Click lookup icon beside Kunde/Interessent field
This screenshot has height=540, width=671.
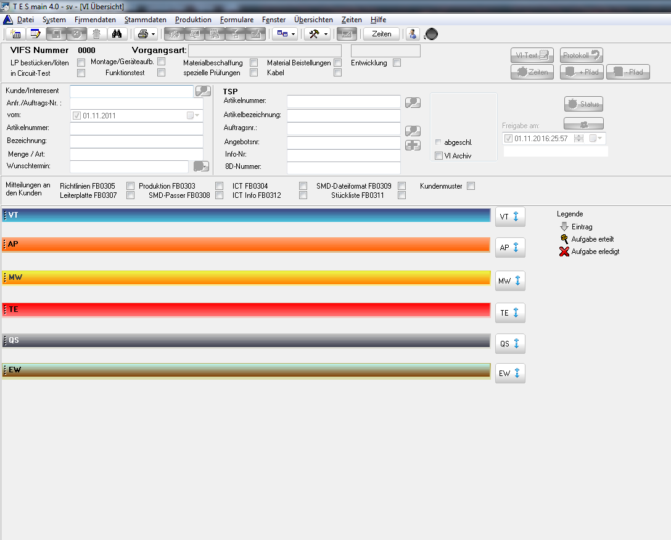[203, 91]
